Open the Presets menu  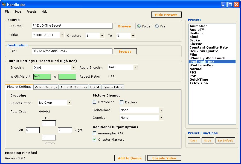coord(31,12)
